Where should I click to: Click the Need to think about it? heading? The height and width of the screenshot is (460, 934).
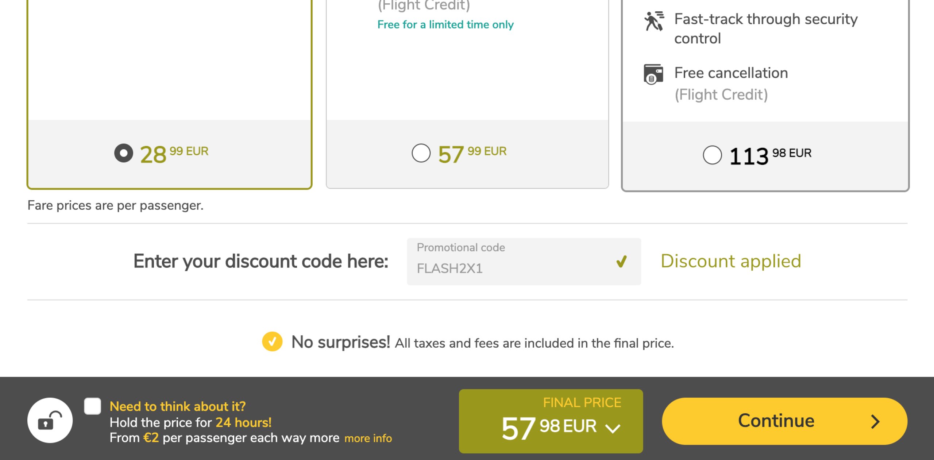pyautogui.click(x=178, y=406)
